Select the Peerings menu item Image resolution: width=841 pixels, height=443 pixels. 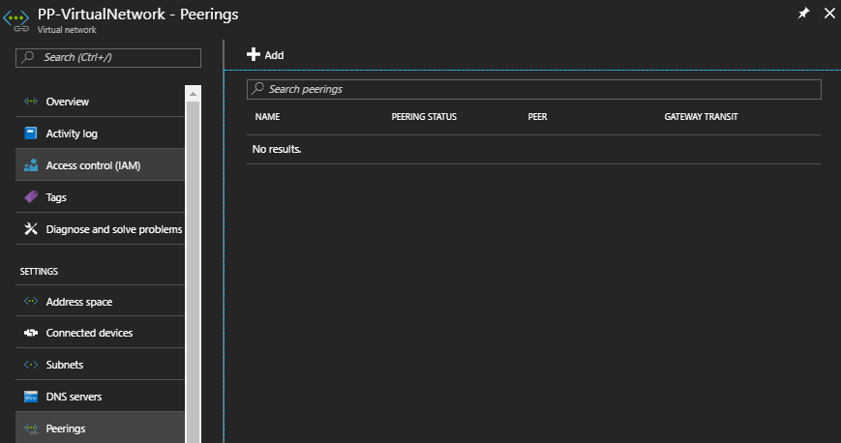click(x=100, y=428)
